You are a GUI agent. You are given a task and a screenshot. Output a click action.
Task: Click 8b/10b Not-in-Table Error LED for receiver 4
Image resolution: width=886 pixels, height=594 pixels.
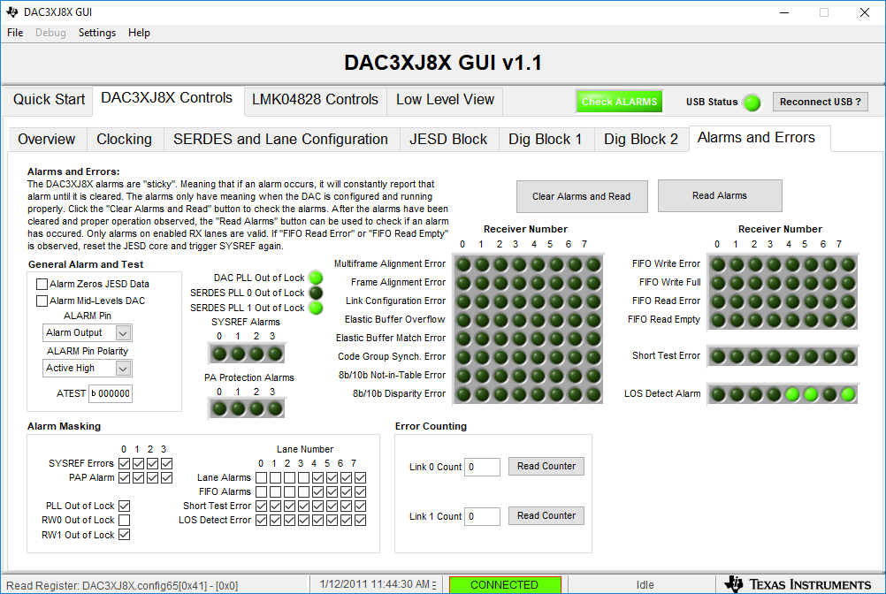pyautogui.click(x=538, y=376)
